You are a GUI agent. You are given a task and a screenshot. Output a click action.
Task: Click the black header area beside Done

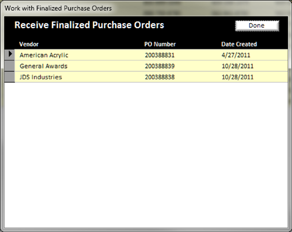199,25
